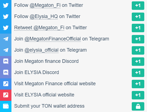
Task: Click the red arrow icon for ELYSIA website
Action: point(6,95)
